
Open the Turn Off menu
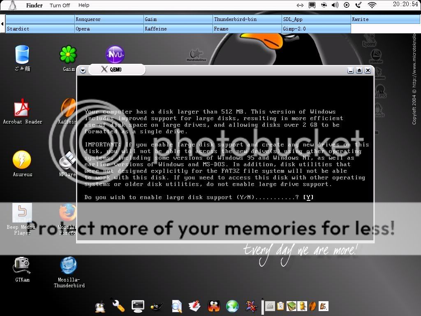60,5
